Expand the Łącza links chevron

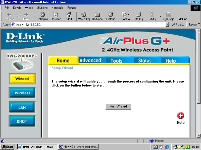click(199, 24)
